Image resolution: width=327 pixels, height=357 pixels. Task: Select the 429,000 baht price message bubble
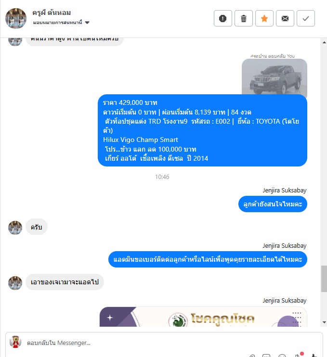(202, 130)
